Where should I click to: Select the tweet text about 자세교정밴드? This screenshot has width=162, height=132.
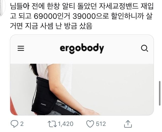tap(82, 16)
